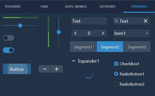Click the plus button beside minus
Viewport: 155px width, 96px height.
click(x=57, y=69)
